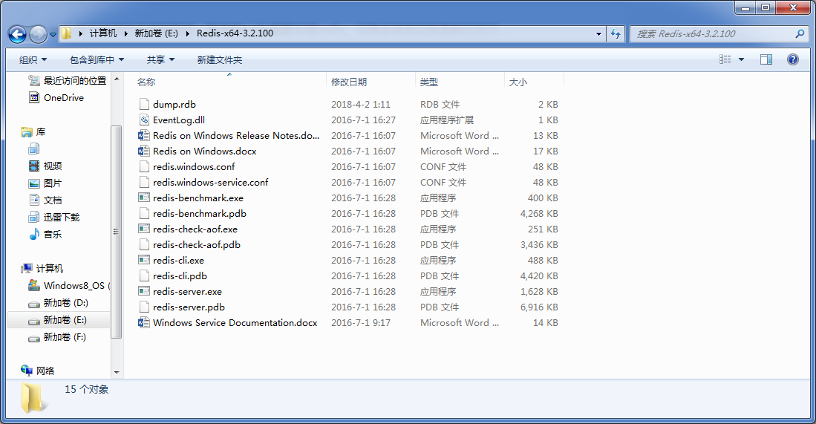Click the Back navigation arrow button
816x424 pixels.
coord(17,35)
